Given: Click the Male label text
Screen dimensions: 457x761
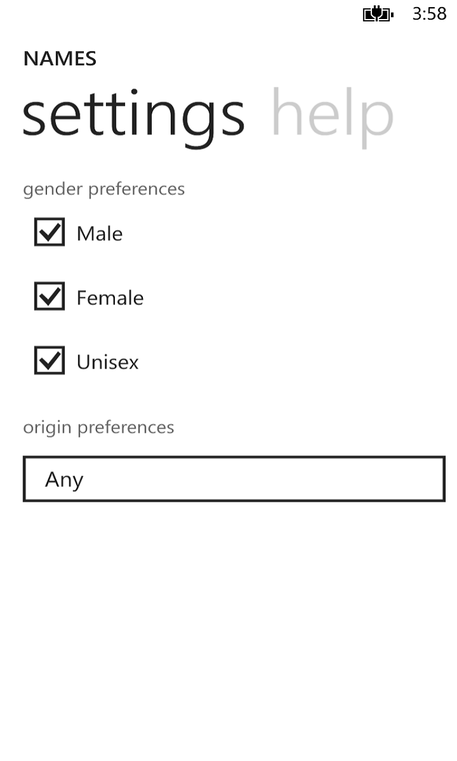Looking at the screenshot, I should coord(99,234).
